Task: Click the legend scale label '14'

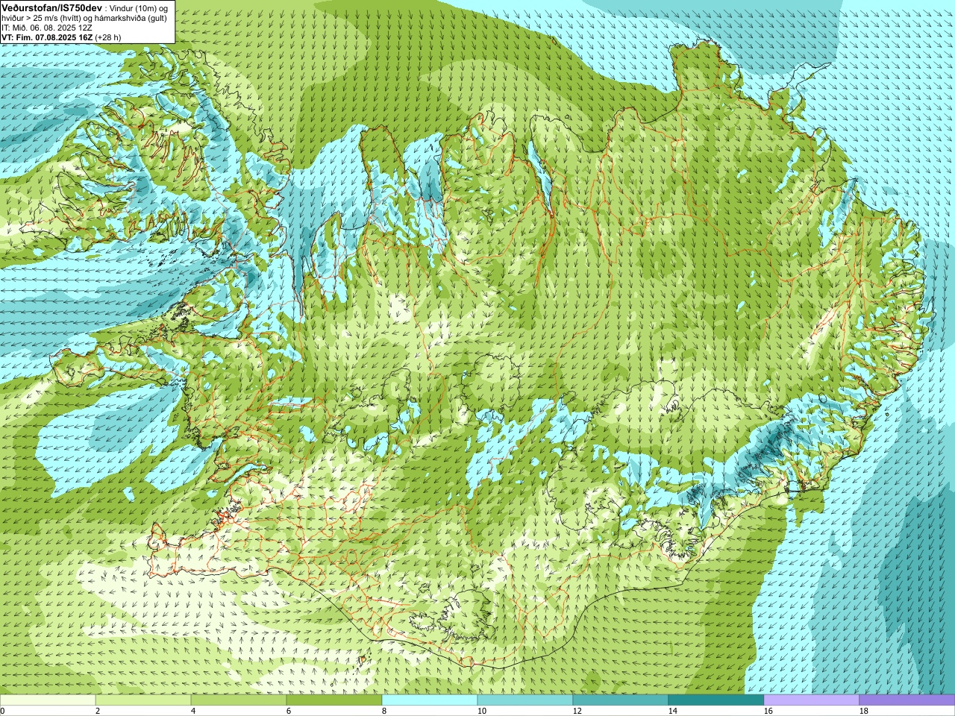Action: (673, 712)
